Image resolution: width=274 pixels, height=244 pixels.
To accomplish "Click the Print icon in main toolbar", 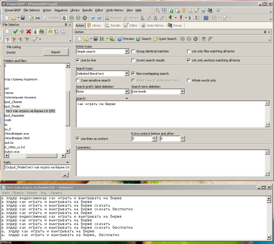I will 38,18.
